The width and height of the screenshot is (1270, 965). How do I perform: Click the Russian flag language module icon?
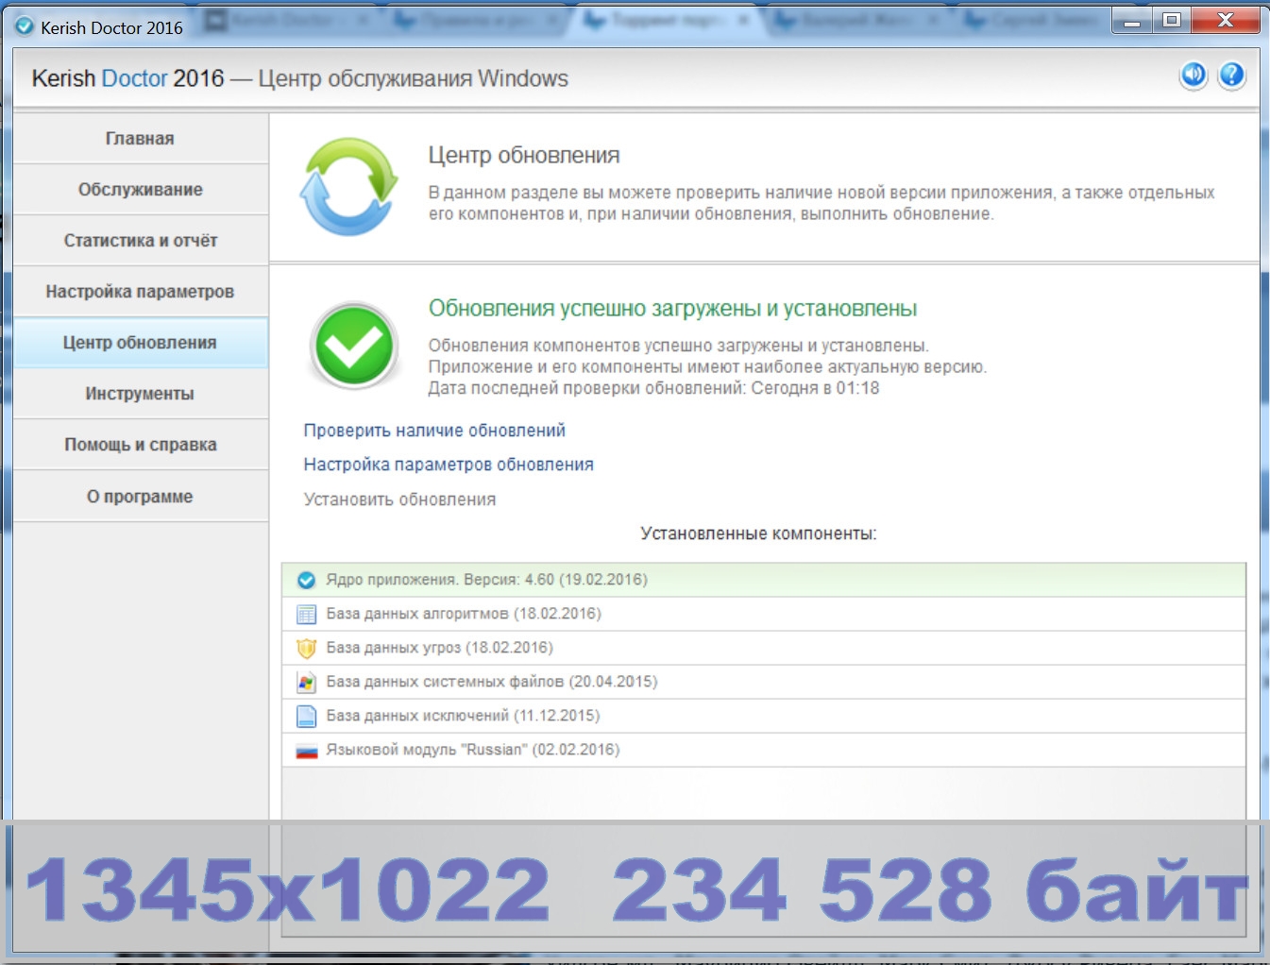click(306, 751)
